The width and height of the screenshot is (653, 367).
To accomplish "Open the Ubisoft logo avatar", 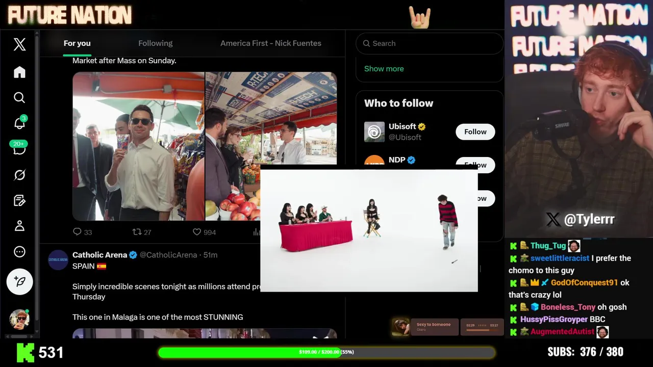I will [374, 132].
